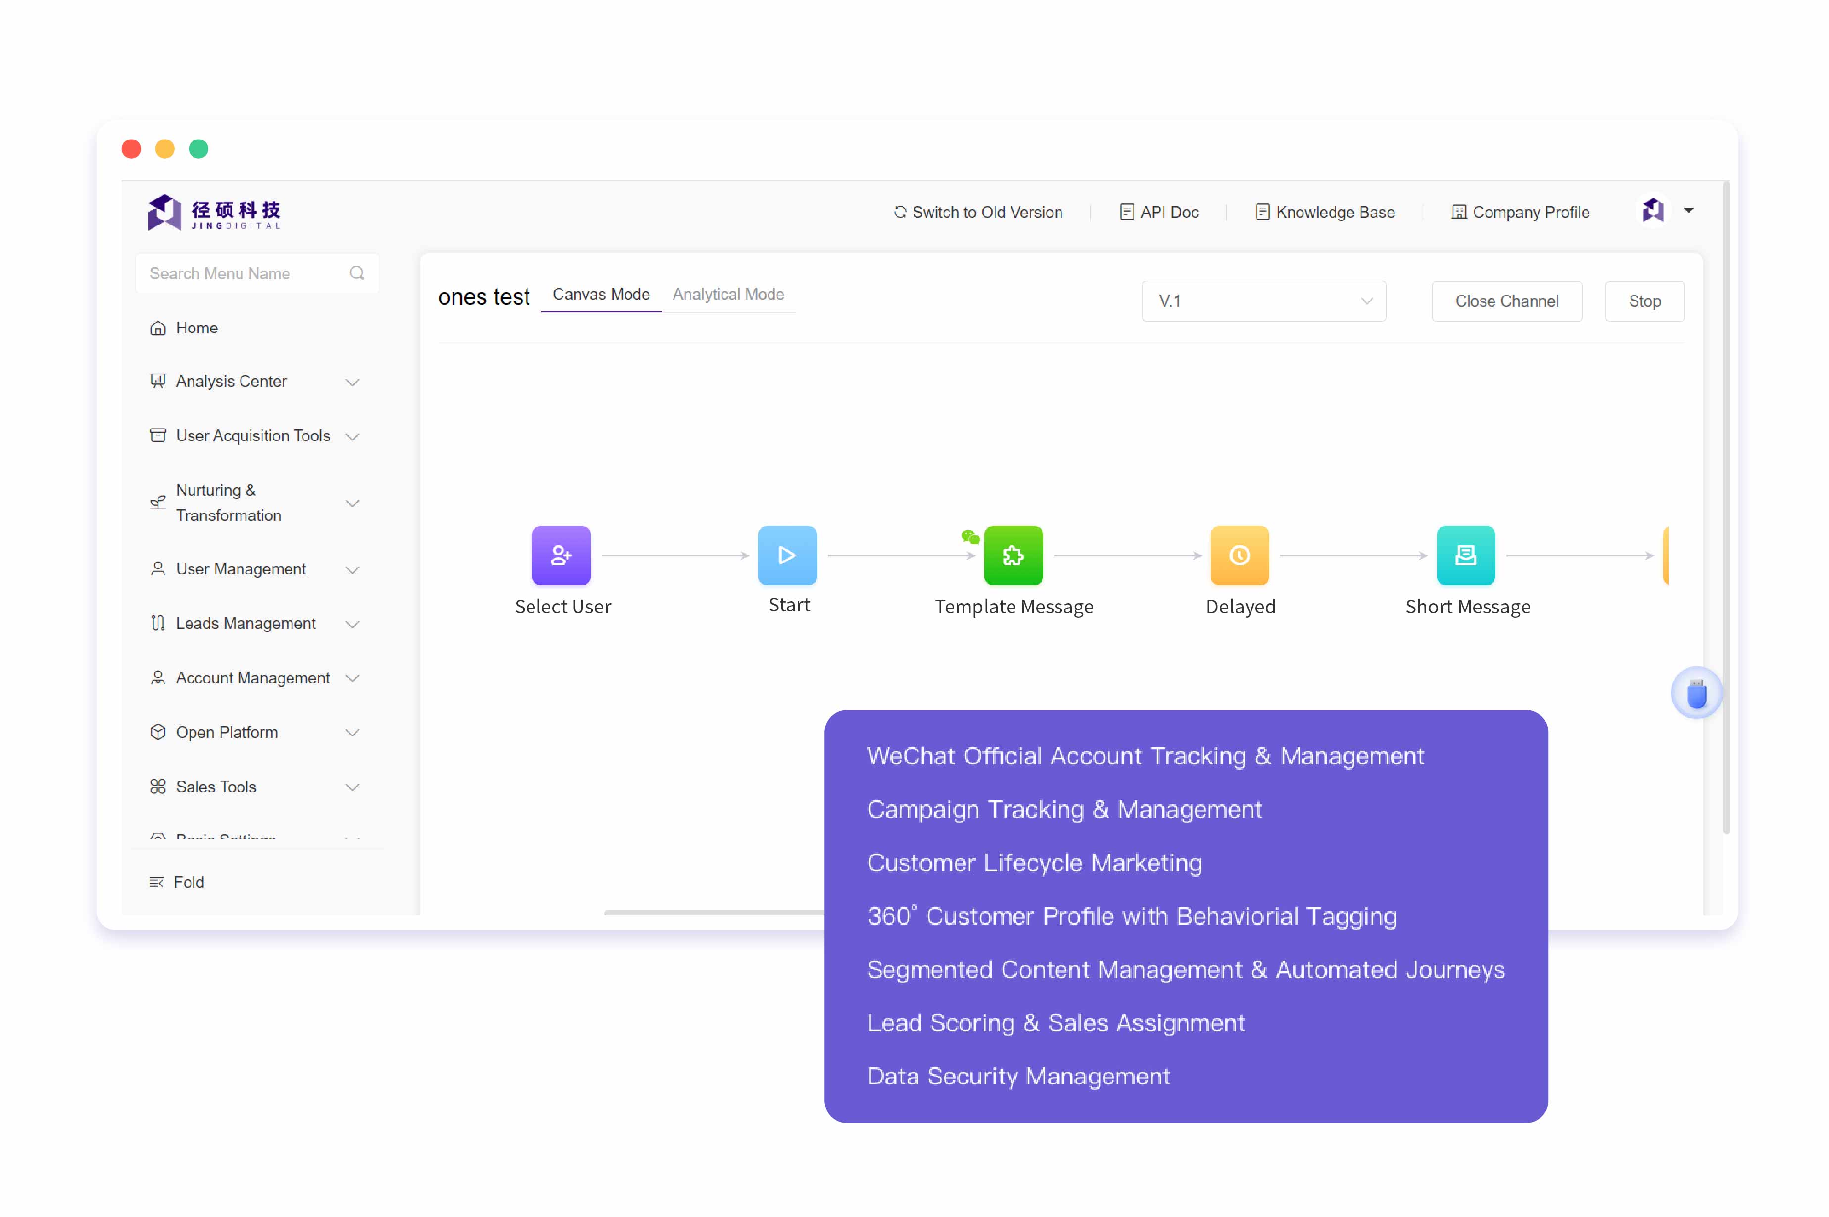Screen dimensions: 1829x1217
Task: Click the Sales Tools icon
Action: [158, 786]
